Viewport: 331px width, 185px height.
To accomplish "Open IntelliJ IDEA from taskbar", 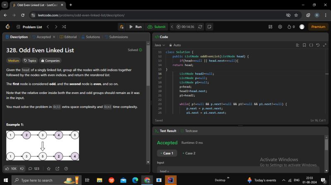I will click(170, 180).
